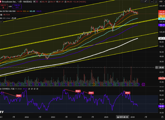This screenshot has width=165, height=120.
Task: Select the trend line drawing tool
Action: [146, 1]
